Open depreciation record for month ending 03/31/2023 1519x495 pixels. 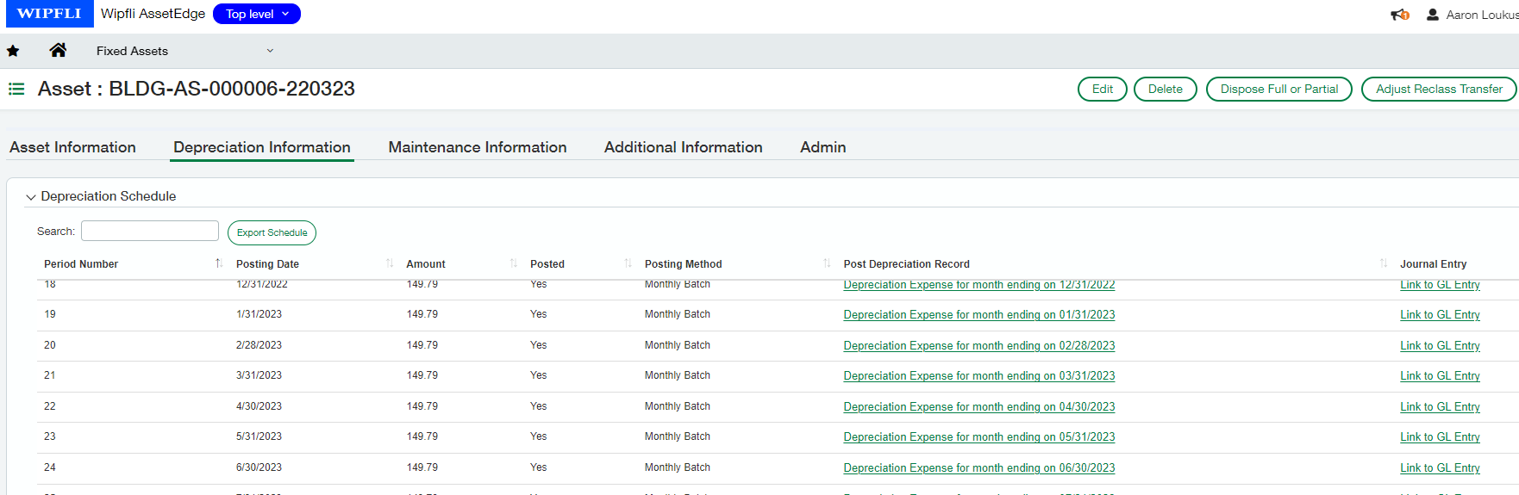point(978,376)
